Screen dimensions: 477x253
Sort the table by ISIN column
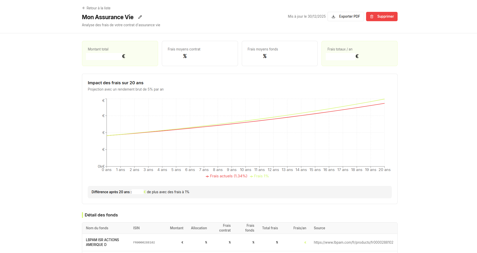[x=136, y=228]
